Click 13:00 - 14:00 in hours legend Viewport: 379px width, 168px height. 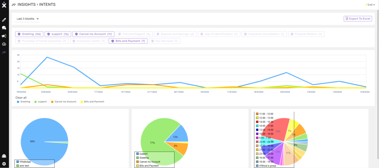(264, 130)
